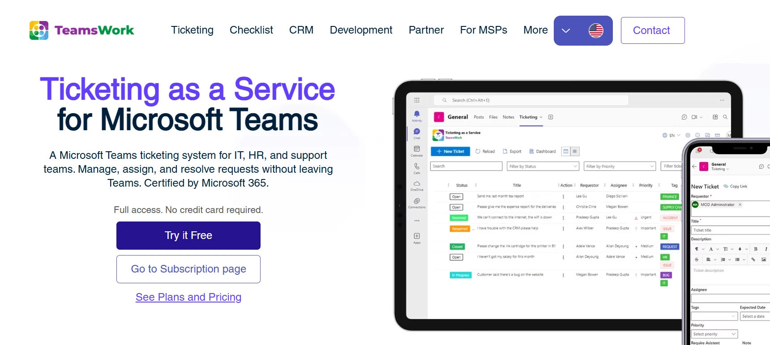Click the FINANCE tag
The height and width of the screenshot is (345, 770).
click(670, 196)
